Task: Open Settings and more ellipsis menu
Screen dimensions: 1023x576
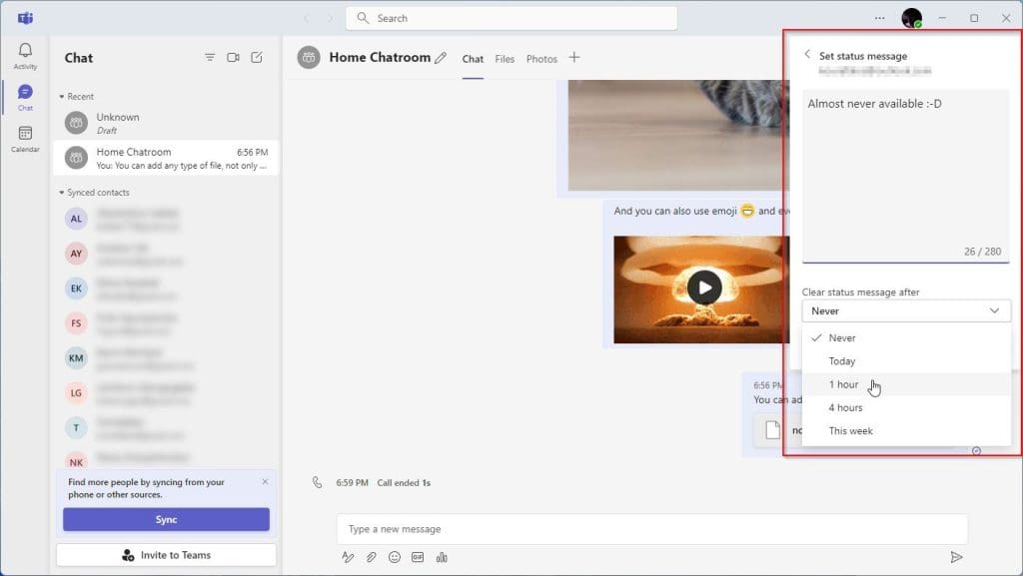Action: 879,18
